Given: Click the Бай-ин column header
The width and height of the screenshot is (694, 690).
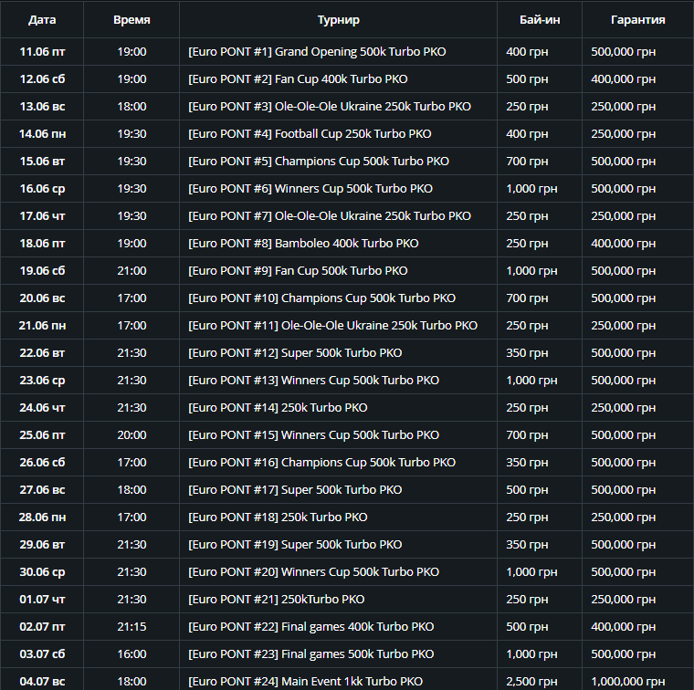Looking at the screenshot, I should point(540,19).
